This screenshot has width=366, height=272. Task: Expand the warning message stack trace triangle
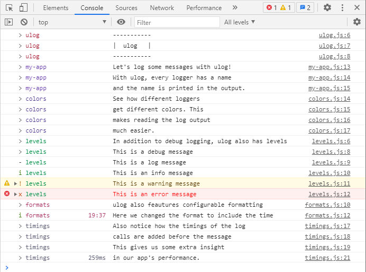(x=15, y=183)
